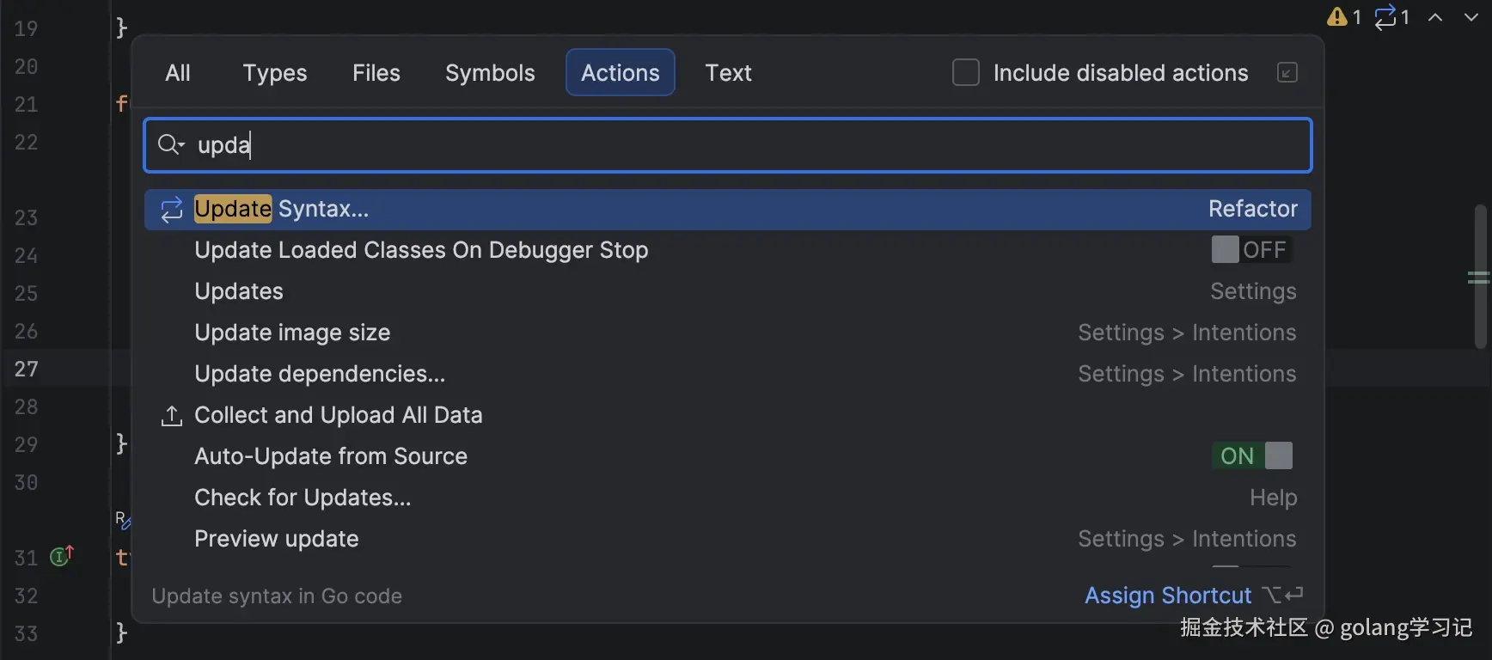
Task: Select the Update dependencies... result
Action: (320, 374)
